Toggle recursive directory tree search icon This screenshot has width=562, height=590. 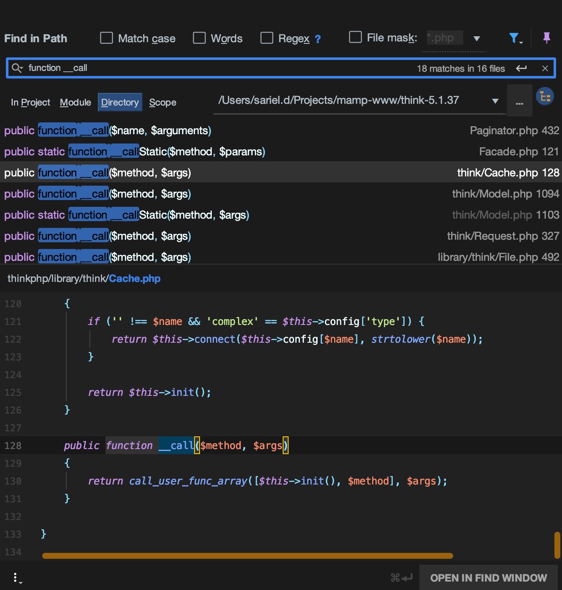(545, 97)
